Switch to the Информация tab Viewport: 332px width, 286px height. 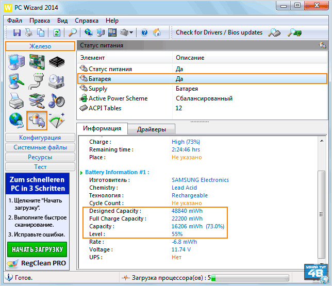point(102,128)
